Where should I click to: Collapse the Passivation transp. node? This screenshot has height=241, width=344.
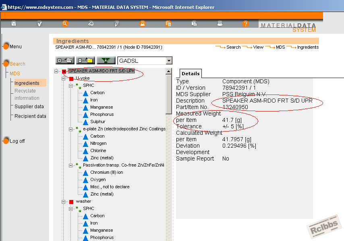(70, 165)
